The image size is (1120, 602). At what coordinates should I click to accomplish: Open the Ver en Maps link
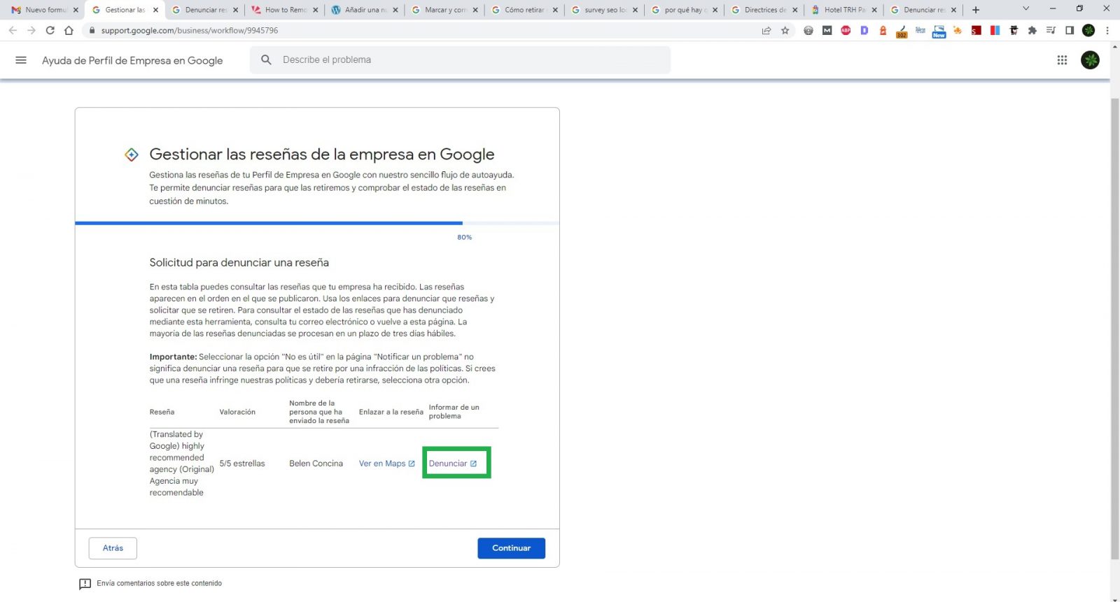tap(382, 464)
